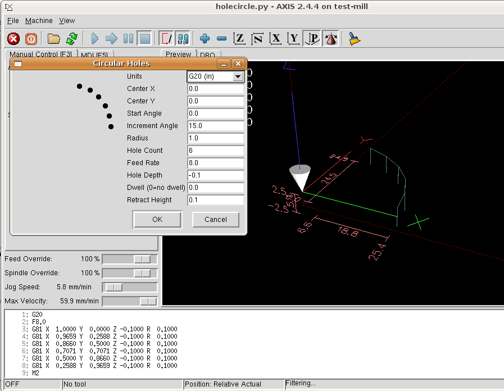Open the View menu
The width and height of the screenshot is (504, 391).
[x=67, y=21]
